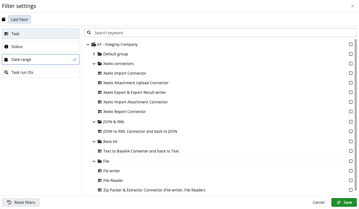Screen dimensions: 359x209
Task: Open the Task run IDs filter section
Action: (41, 72)
